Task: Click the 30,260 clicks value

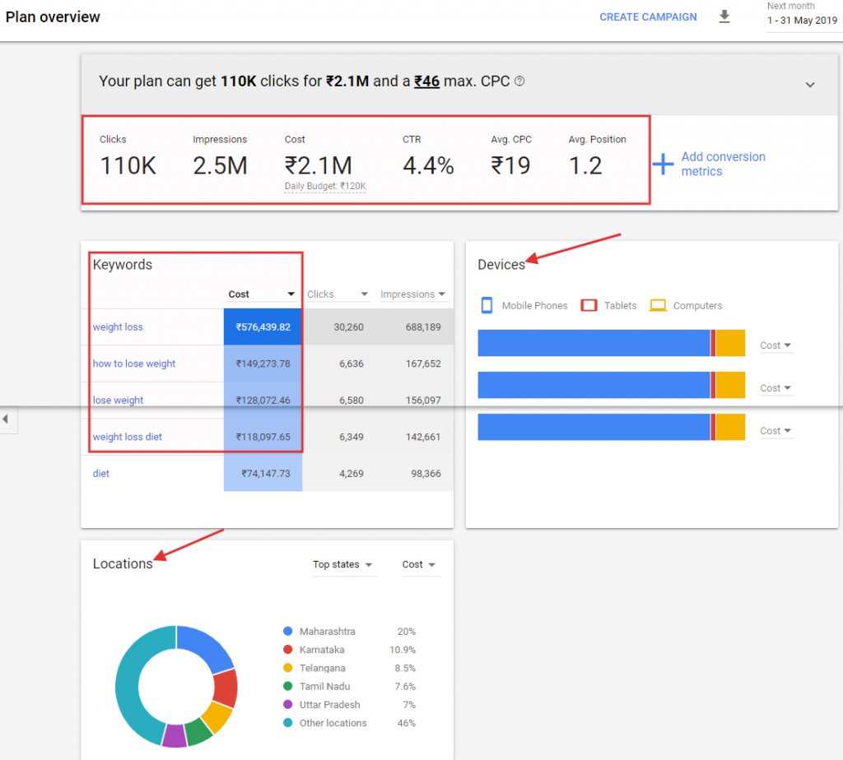Action: pyautogui.click(x=348, y=327)
